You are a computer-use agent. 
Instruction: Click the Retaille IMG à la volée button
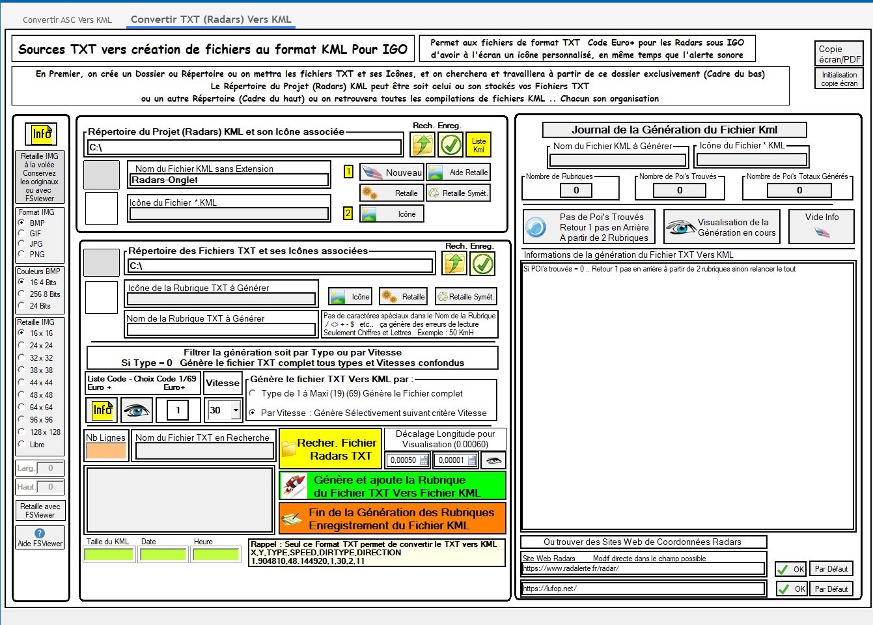(x=40, y=177)
